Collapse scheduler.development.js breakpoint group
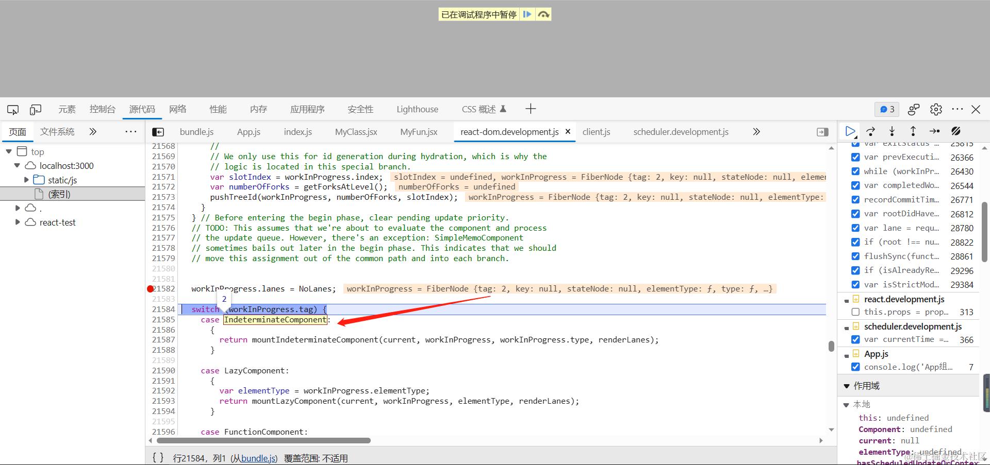 [x=847, y=328]
